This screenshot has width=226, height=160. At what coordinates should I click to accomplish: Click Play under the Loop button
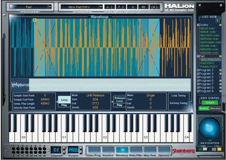pos(64,105)
